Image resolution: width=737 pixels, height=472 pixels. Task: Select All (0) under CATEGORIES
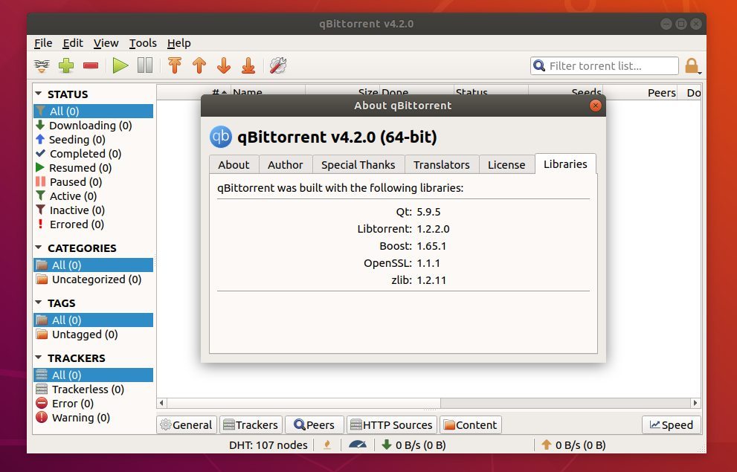[93, 265]
